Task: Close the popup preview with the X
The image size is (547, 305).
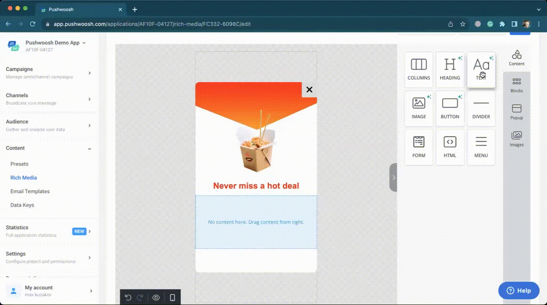Action: pos(309,89)
